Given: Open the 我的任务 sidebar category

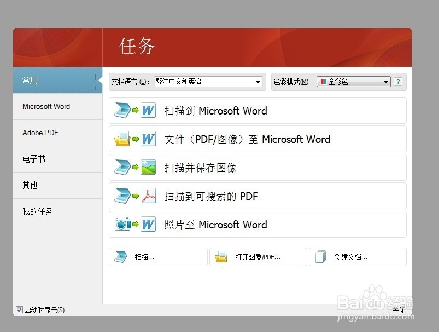Looking at the screenshot, I should (57, 211).
